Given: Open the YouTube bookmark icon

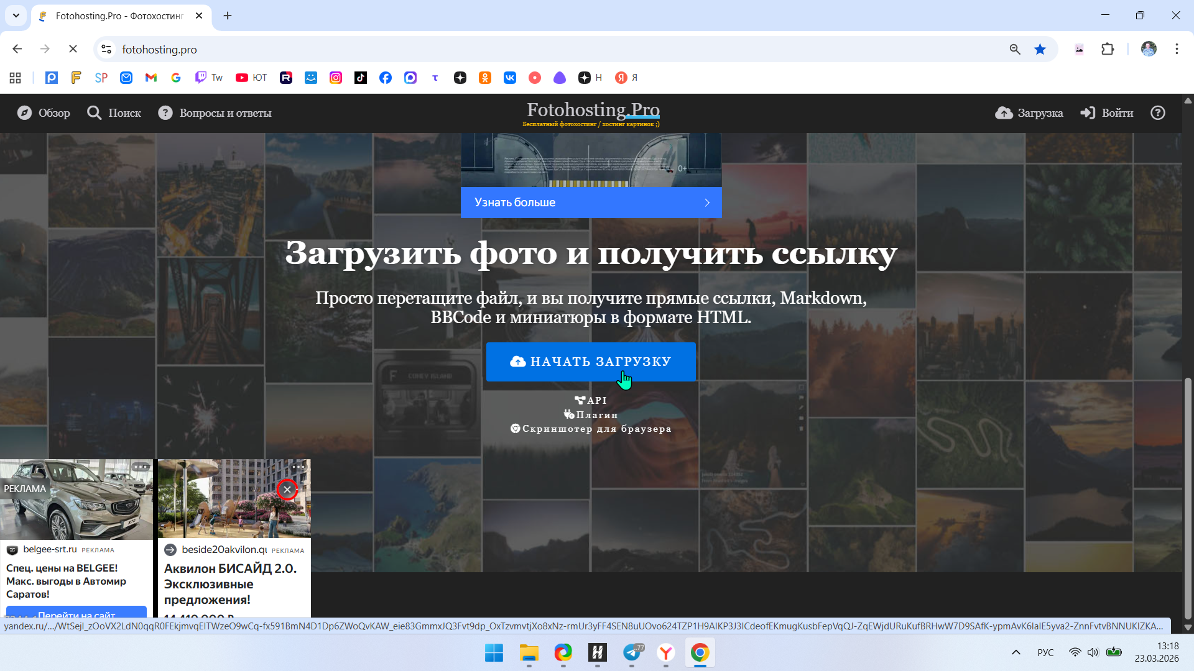Looking at the screenshot, I should (242, 78).
